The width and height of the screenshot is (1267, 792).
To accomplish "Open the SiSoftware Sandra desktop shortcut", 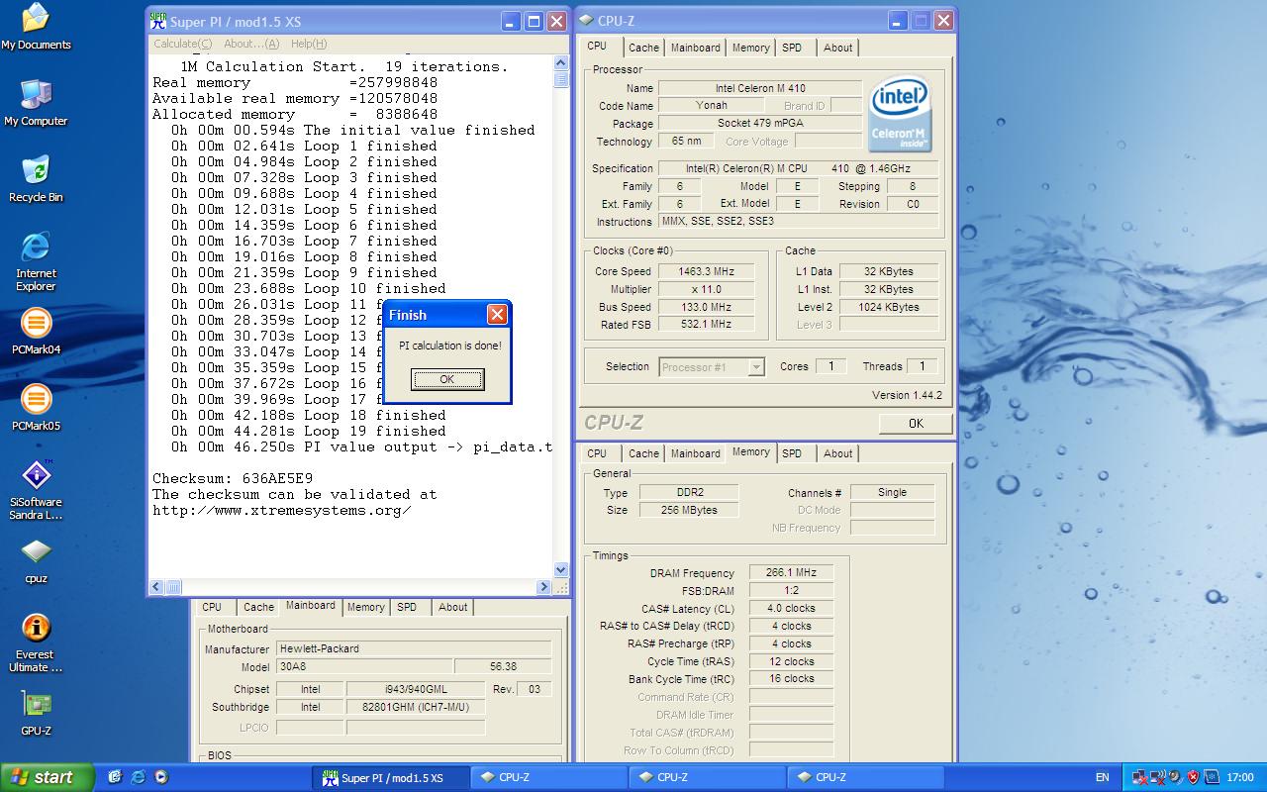I will [36, 490].
